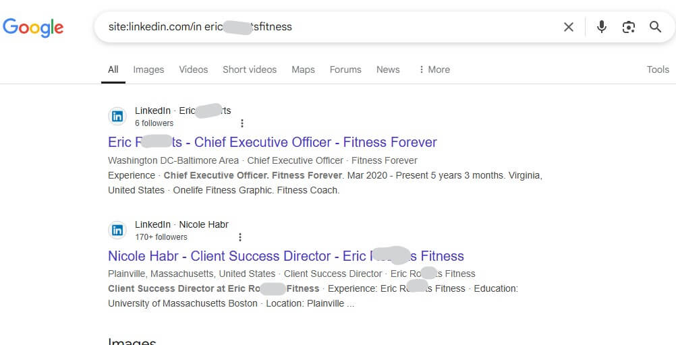Switch to the Videos tab
Viewport: 676px width, 345px height.
click(194, 69)
